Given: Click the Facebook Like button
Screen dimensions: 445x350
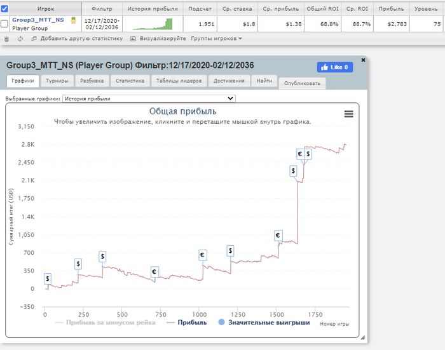Looking at the screenshot, I should [335, 67].
